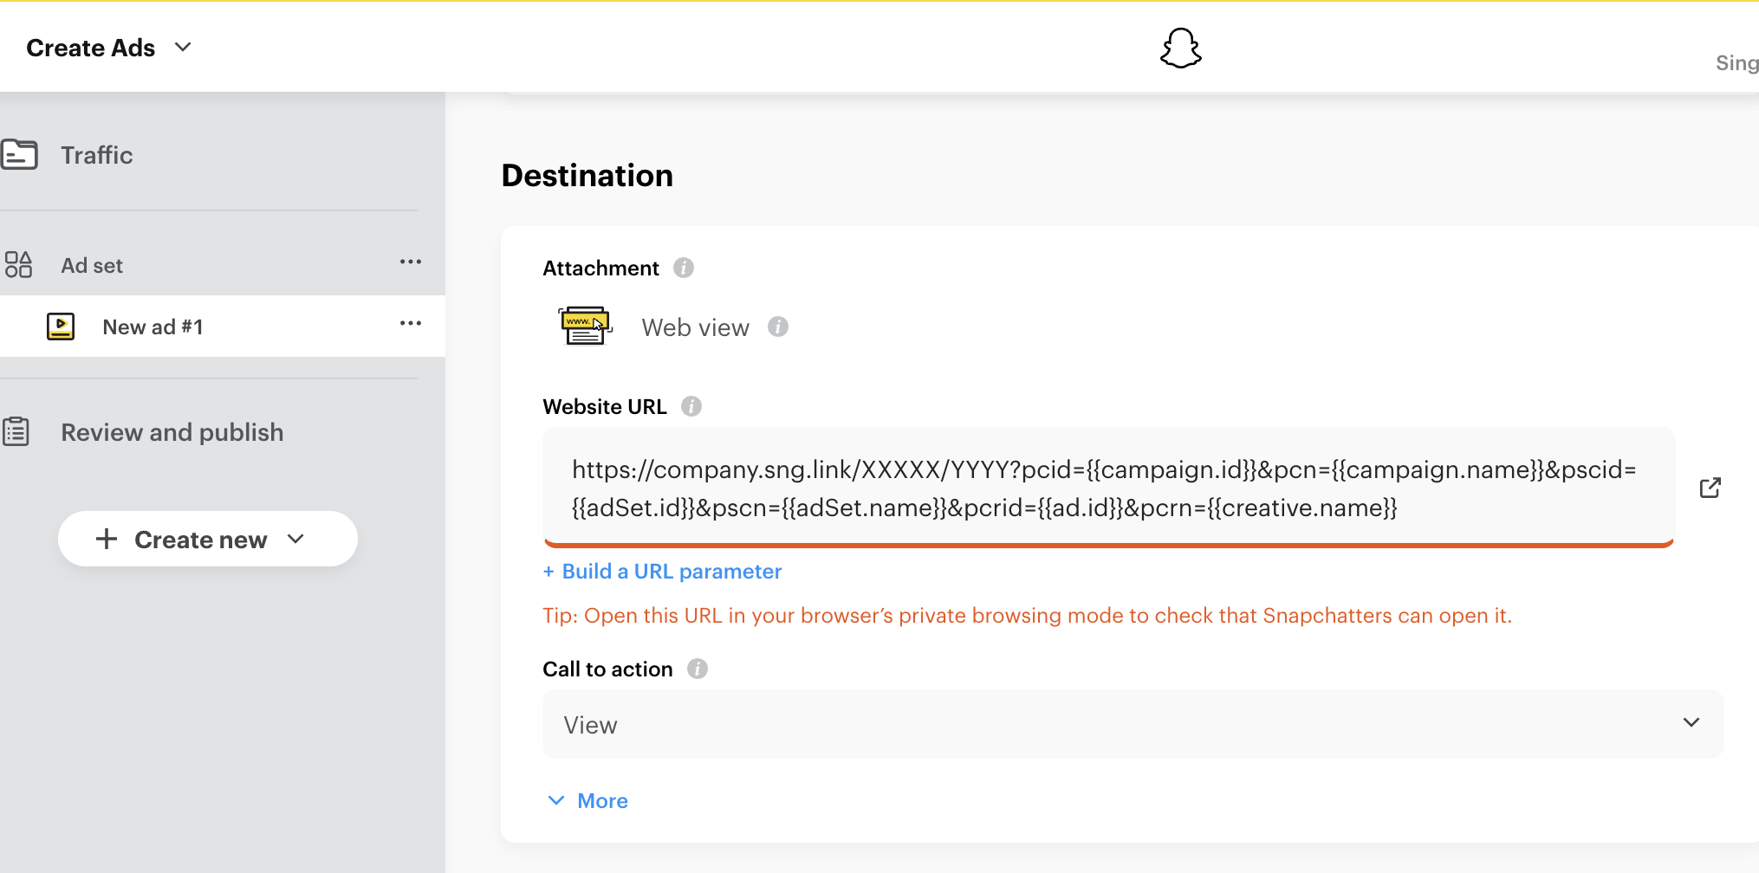This screenshot has width=1759, height=873.
Task: Click the Ad set grid icon
Action: point(18,264)
